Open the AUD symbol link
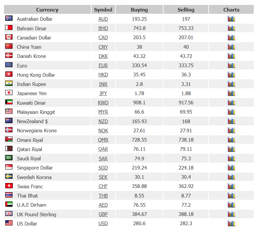 (x=103, y=19)
